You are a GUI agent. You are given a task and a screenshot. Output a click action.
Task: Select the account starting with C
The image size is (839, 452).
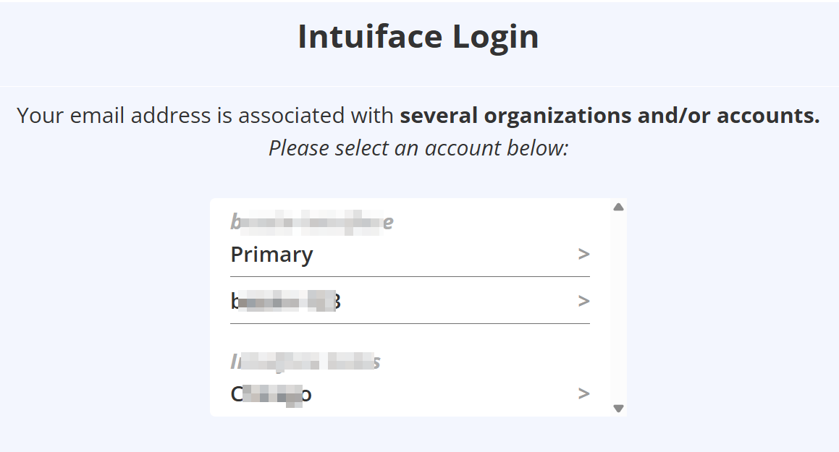[x=271, y=394]
